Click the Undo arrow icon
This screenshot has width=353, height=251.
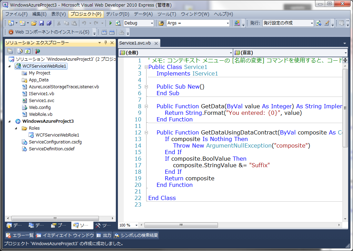tap(84, 23)
